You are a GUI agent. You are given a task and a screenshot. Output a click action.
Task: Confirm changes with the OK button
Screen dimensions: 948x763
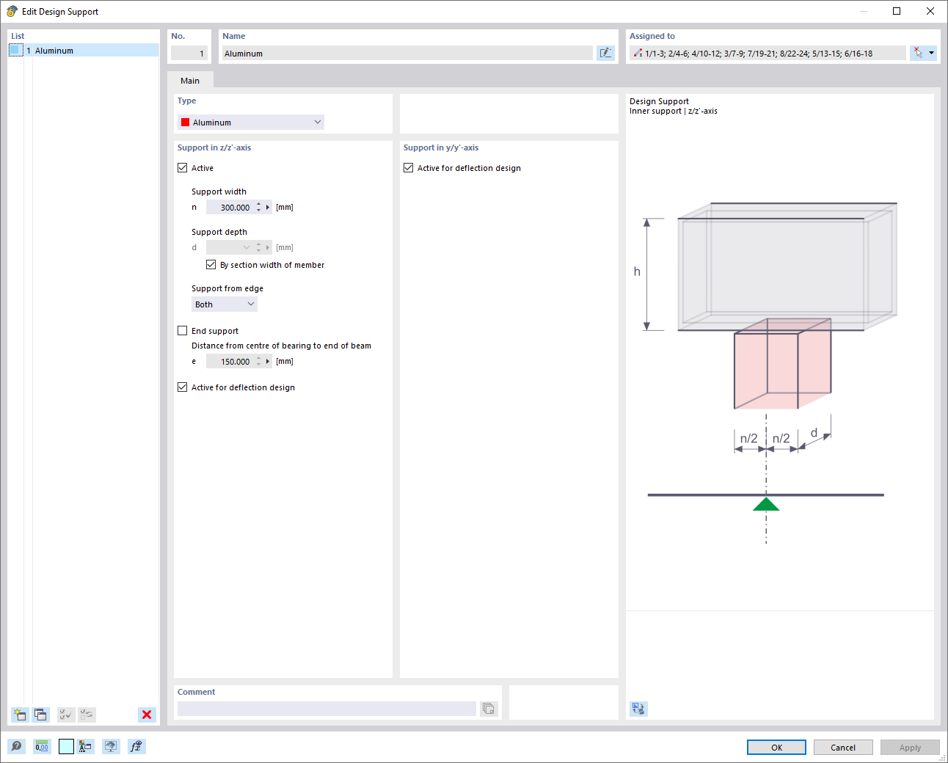point(776,747)
